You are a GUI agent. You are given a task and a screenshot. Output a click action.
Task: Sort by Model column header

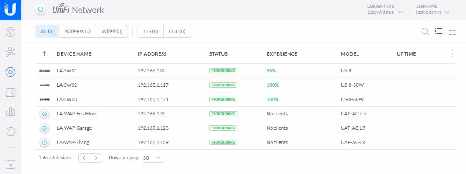pos(350,54)
